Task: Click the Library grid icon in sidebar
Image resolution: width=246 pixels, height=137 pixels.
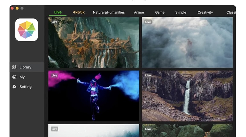Action: [x=14, y=67]
